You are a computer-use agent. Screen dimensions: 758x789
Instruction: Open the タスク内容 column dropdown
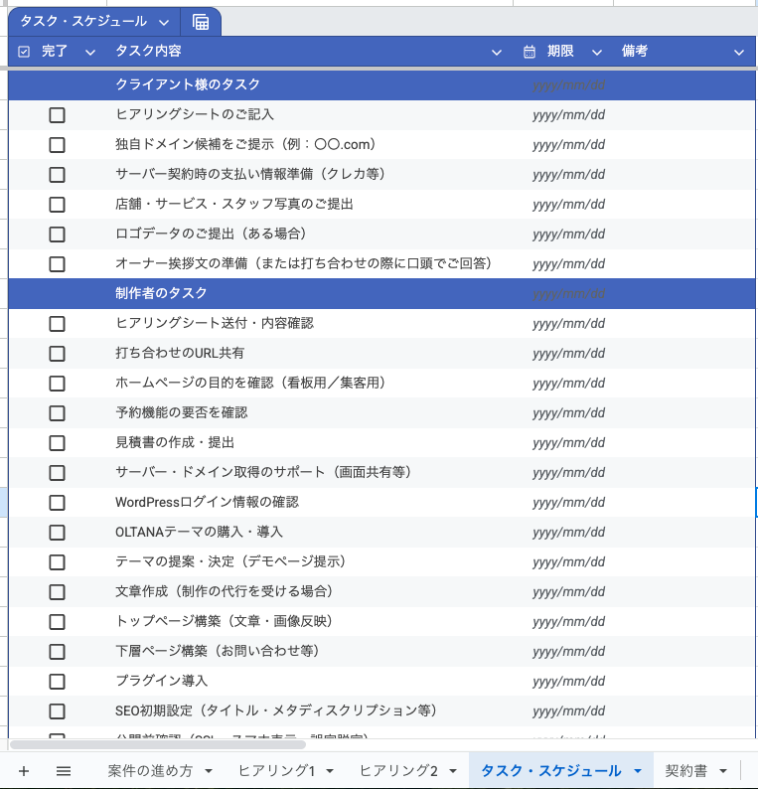point(497,52)
